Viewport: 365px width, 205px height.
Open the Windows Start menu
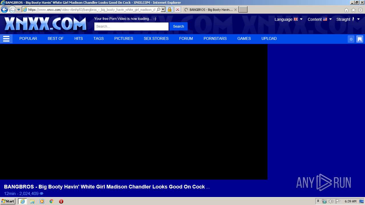click(8, 201)
